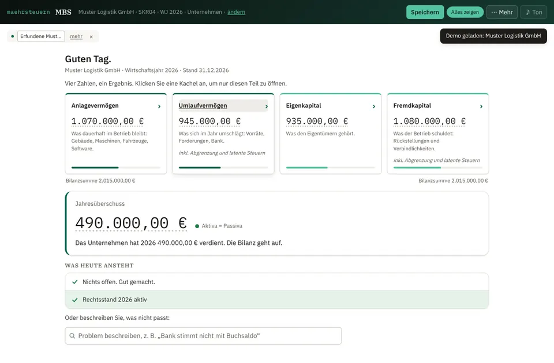The image size is (554, 363).
Task: Click the checkmark beside Rechtsstand 2026 aktiv
Action: [75, 300]
